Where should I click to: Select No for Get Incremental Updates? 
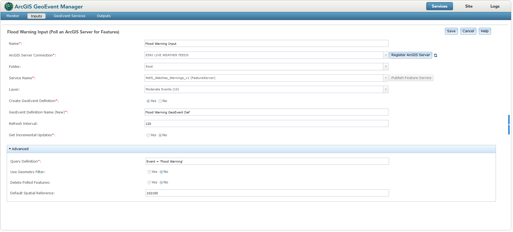click(x=160, y=135)
